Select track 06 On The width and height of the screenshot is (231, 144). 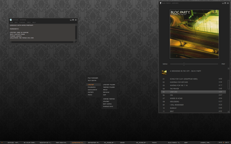coord(193,95)
